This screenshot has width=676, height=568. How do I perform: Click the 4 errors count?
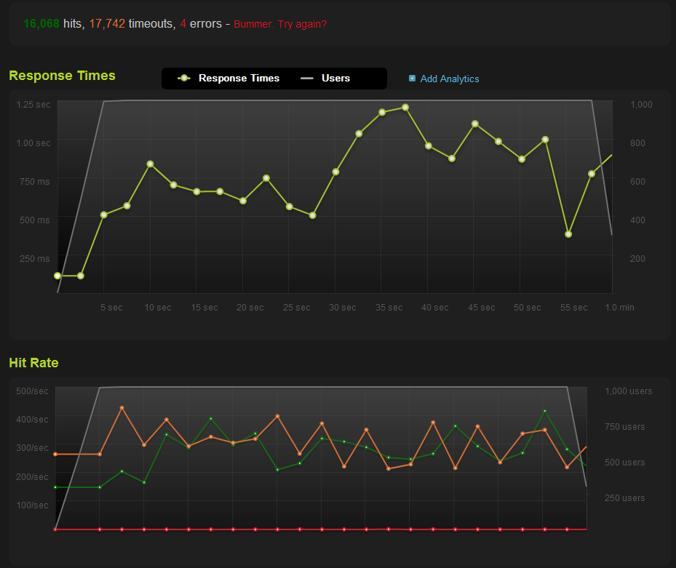click(x=183, y=24)
